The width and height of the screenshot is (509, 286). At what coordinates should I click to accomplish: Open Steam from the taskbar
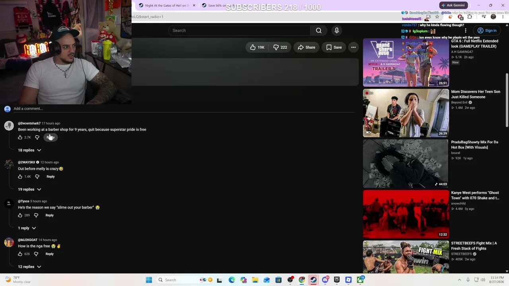(313, 280)
